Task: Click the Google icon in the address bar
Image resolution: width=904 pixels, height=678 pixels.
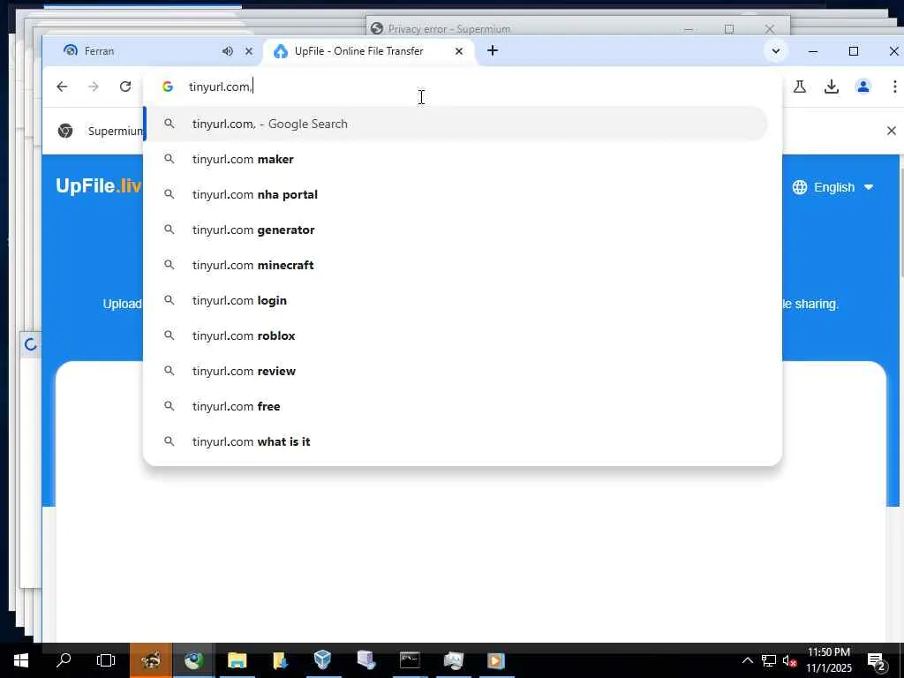Action: (168, 87)
